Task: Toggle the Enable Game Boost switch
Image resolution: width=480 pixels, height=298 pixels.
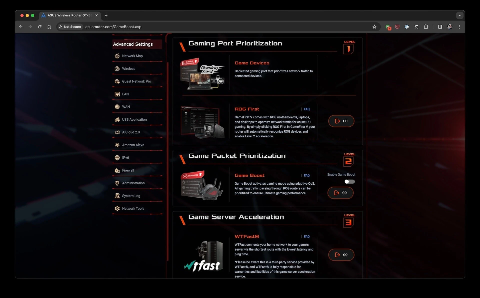Action: (x=349, y=182)
